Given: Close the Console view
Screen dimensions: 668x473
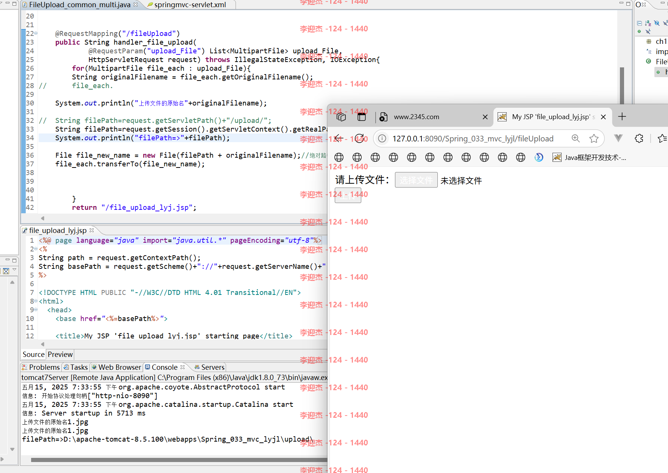Looking at the screenshot, I should [x=183, y=367].
